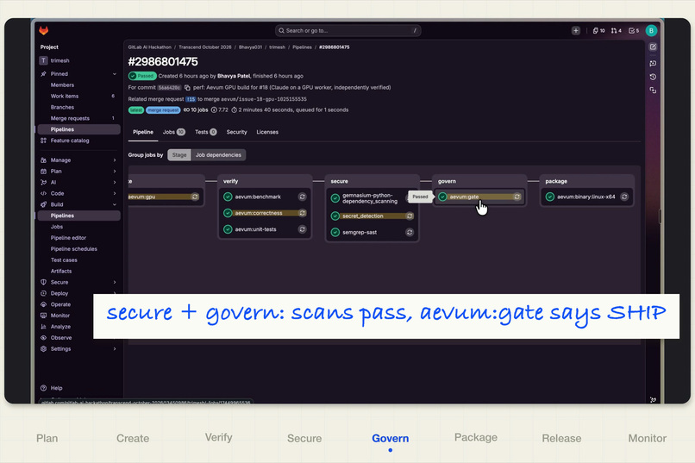Open merge request !15 link
This screenshot has width=695, height=463.
pos(191,99)
